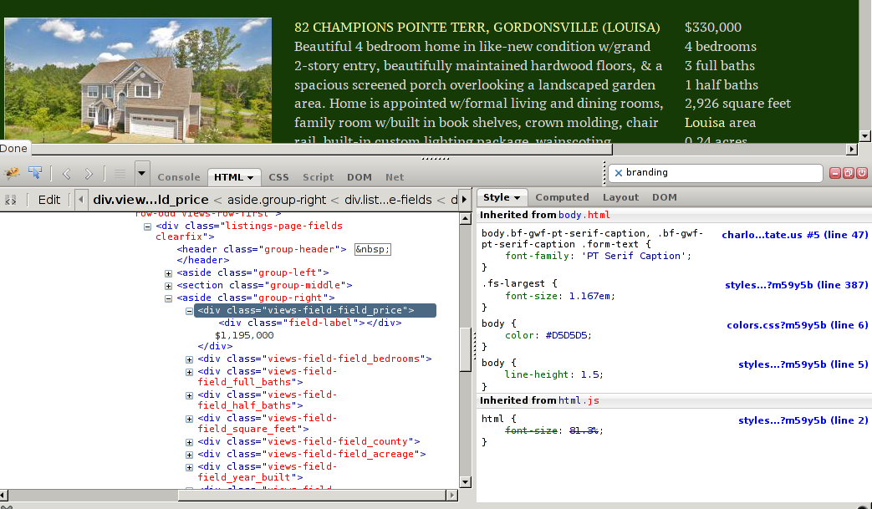Switch to the Computed side tab
This screenshot has height=509, width=872.
point(562,197)
